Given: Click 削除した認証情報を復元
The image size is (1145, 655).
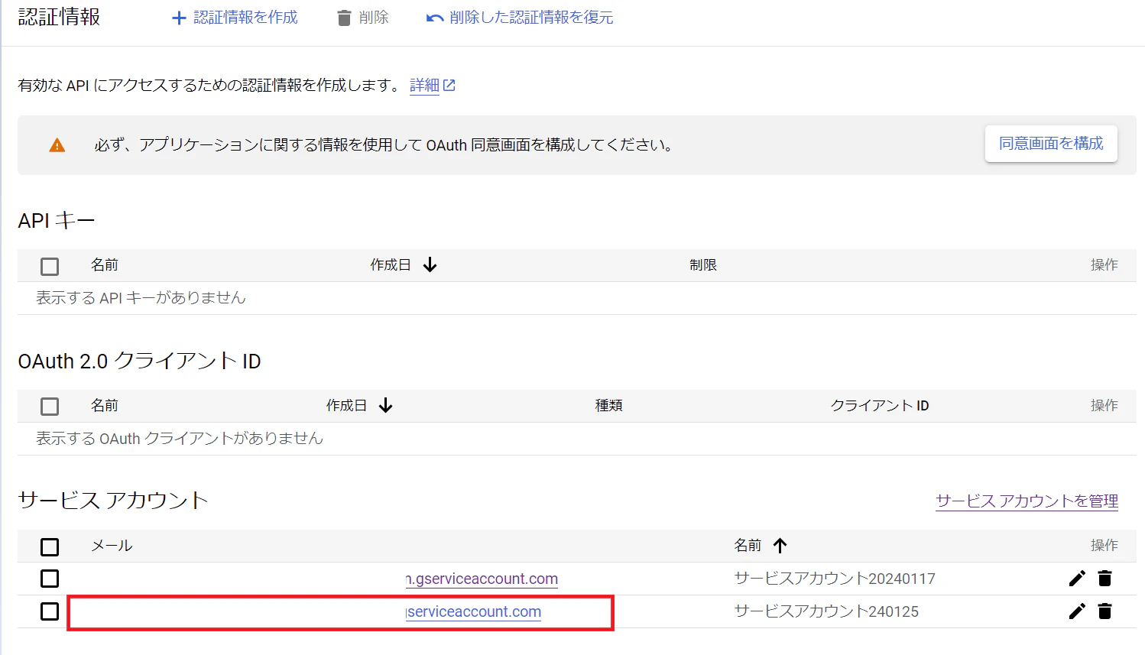Looking at the screenshot, I should click(520, 18).
